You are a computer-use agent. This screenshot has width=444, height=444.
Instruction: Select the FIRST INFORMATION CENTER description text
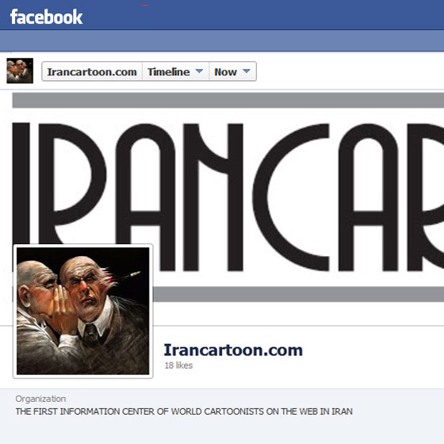[x=184, y=411]
